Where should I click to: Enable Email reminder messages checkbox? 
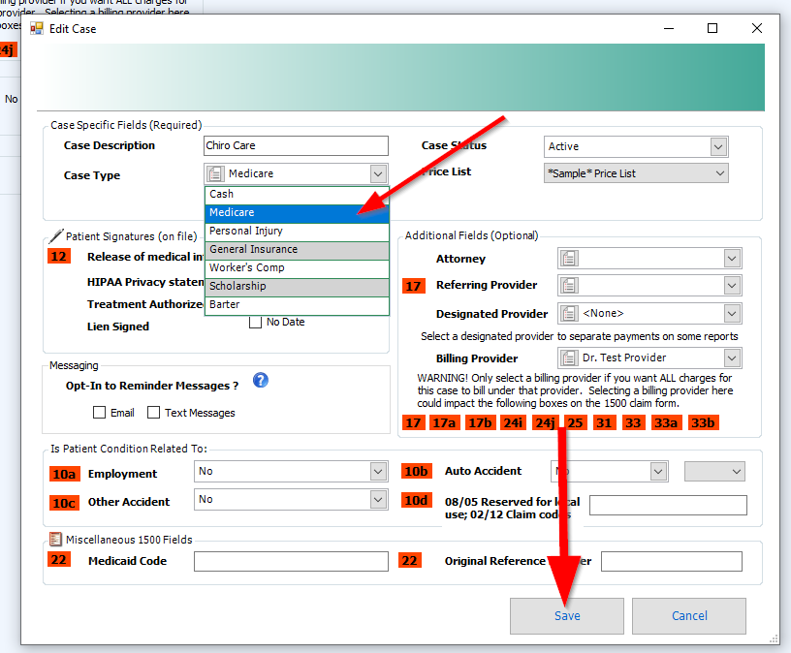(x=100, y=413)
